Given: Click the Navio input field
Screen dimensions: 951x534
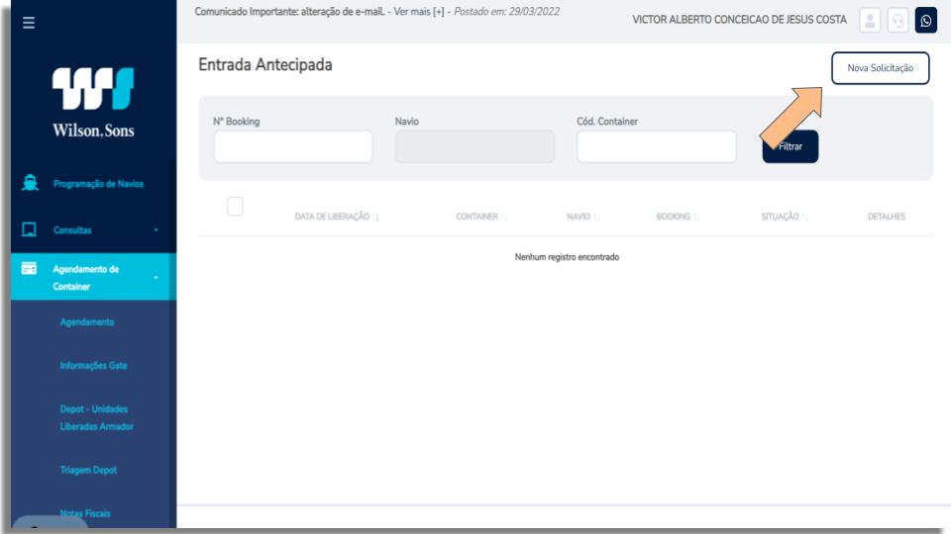Looking at the screenshot, I should point(475,146).
